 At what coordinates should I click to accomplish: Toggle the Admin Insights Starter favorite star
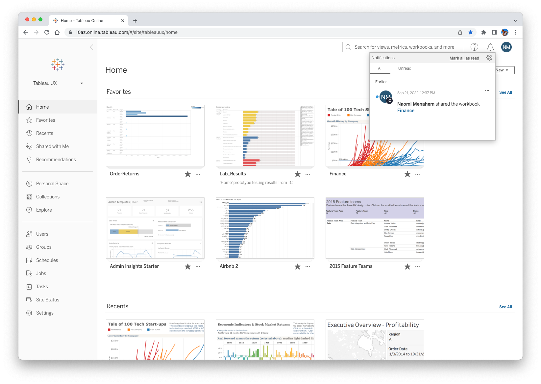click(x=188, y=267)
